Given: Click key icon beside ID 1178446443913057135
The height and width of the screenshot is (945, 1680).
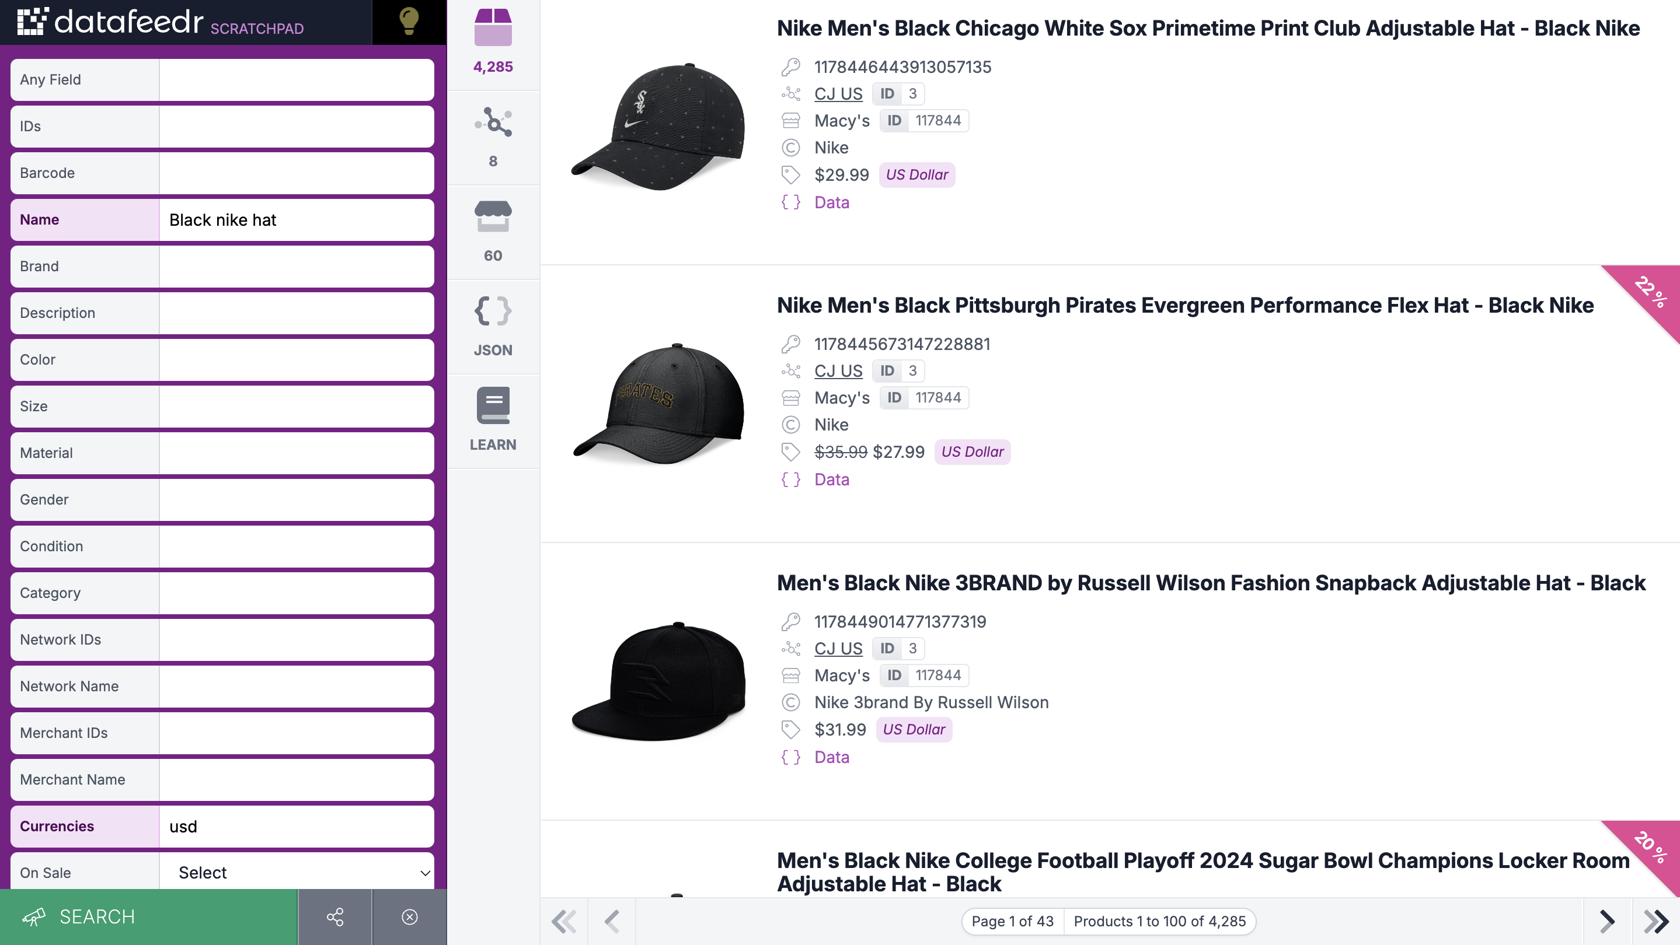Looking at the screenshot, I should [790, 67].
